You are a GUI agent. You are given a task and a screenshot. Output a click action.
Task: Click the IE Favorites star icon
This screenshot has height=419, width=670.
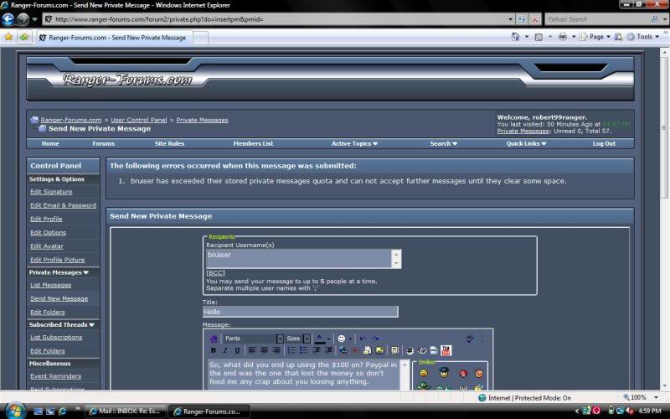[x=8, y=37]
